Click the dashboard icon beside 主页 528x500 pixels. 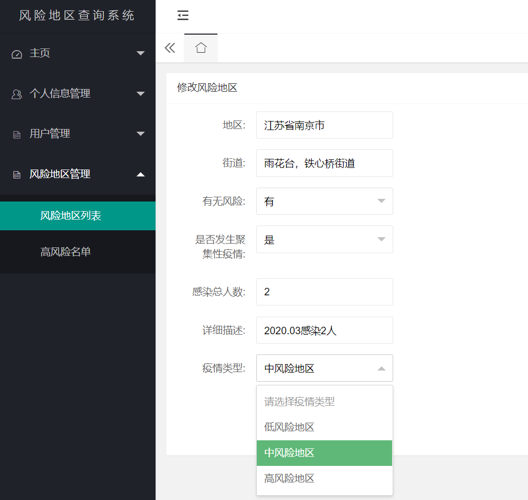click(x=17, y=54)
